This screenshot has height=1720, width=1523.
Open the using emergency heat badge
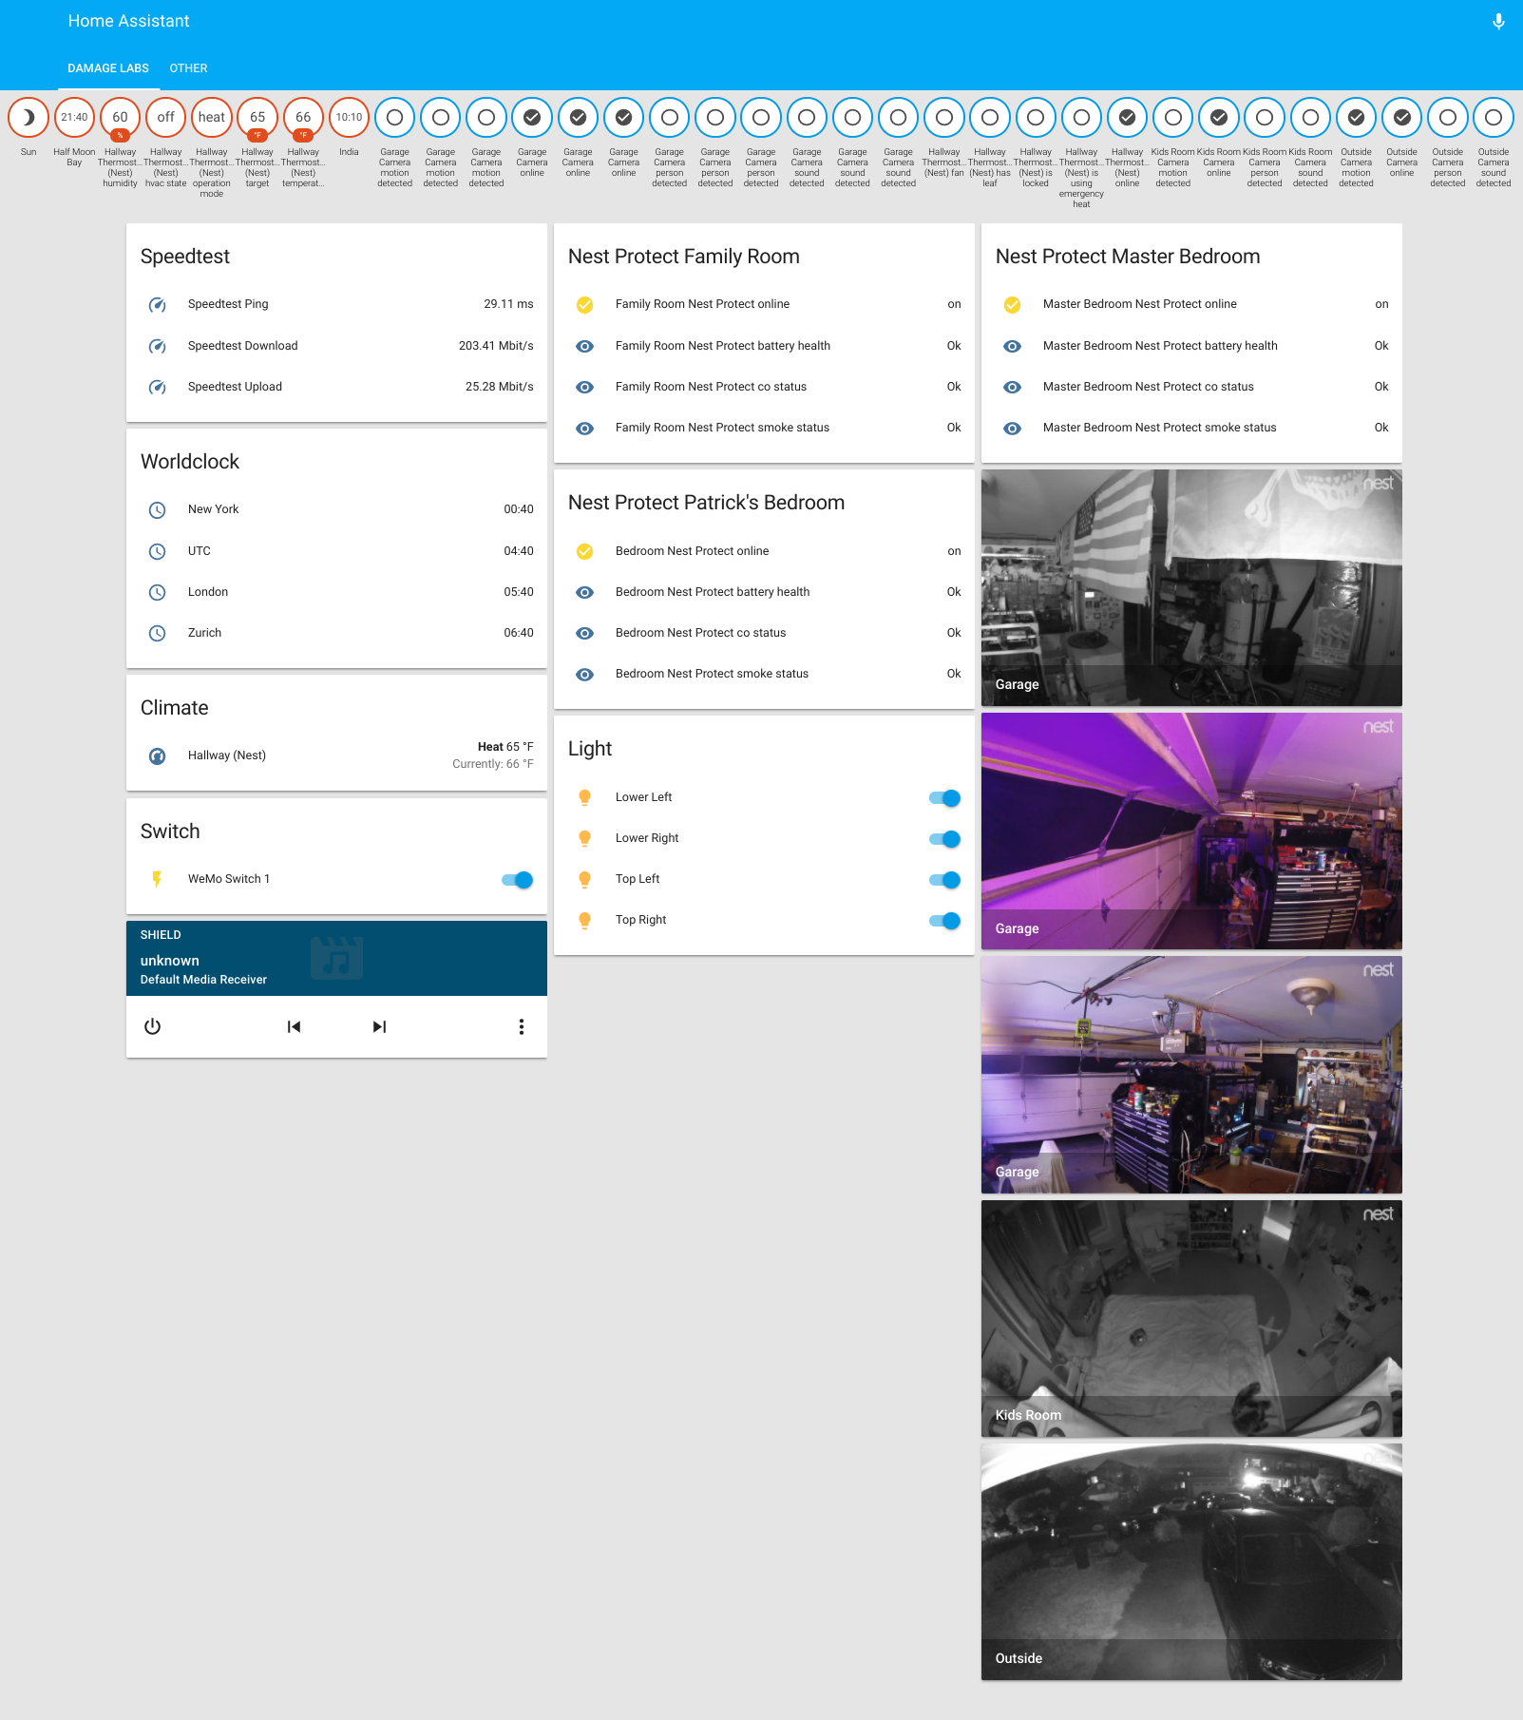(1081, 118)
